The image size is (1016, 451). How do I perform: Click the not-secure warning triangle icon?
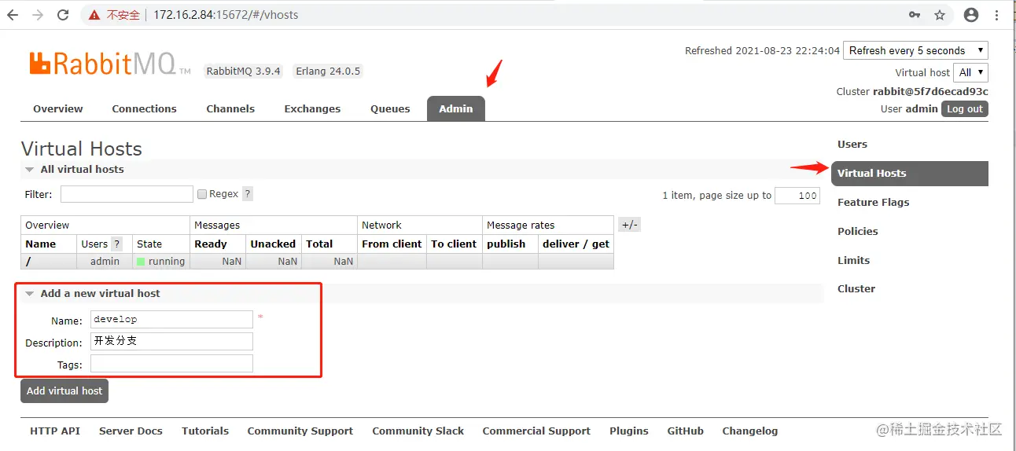95,15
